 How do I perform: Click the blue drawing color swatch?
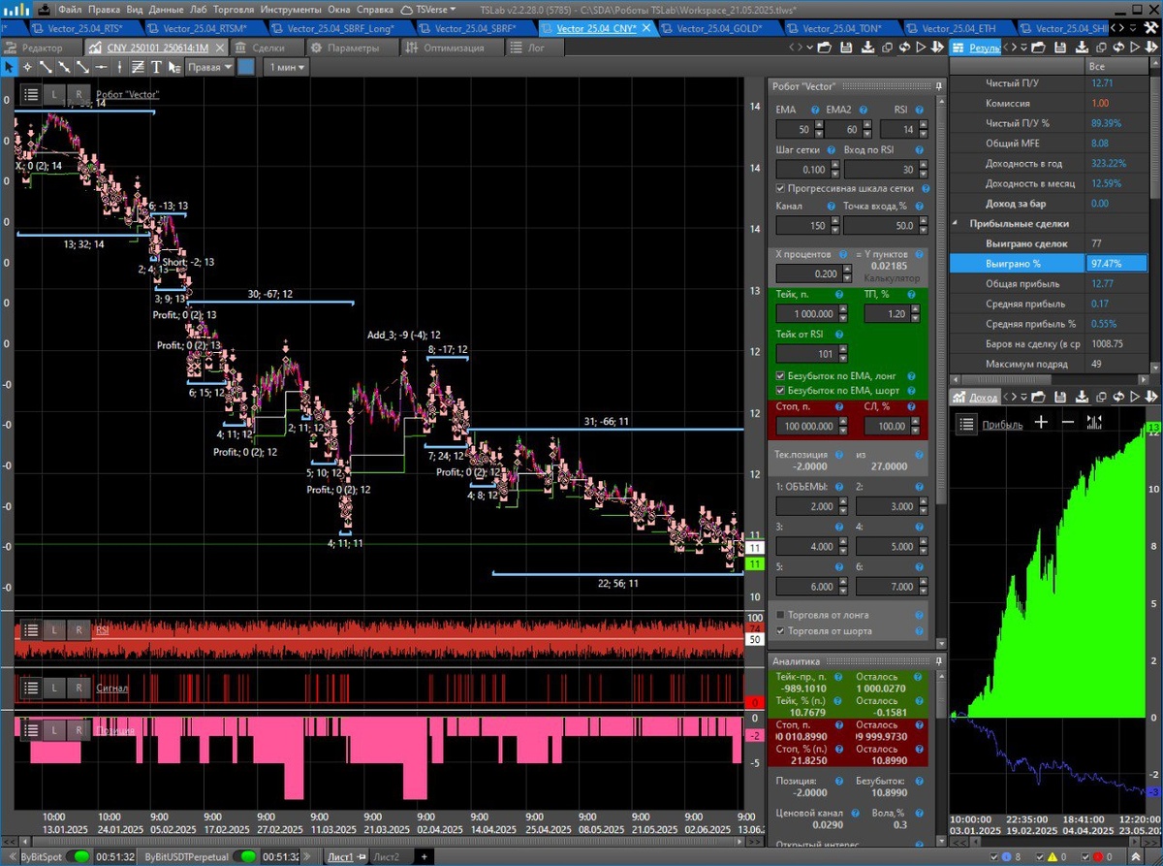pos(246,67)
